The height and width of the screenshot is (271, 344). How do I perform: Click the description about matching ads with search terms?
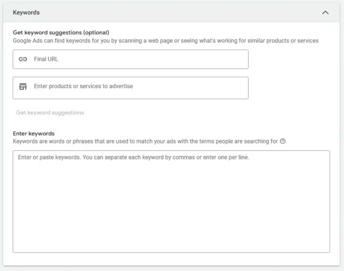click(145, 141)
